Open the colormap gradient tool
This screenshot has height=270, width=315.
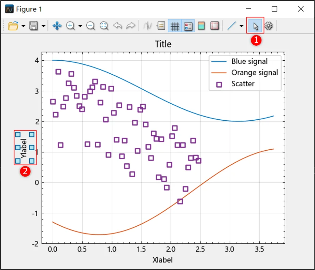click(201, 26)
